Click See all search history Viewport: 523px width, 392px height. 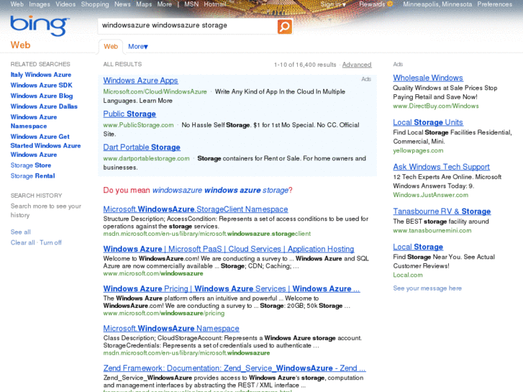(x=20, y=232)
